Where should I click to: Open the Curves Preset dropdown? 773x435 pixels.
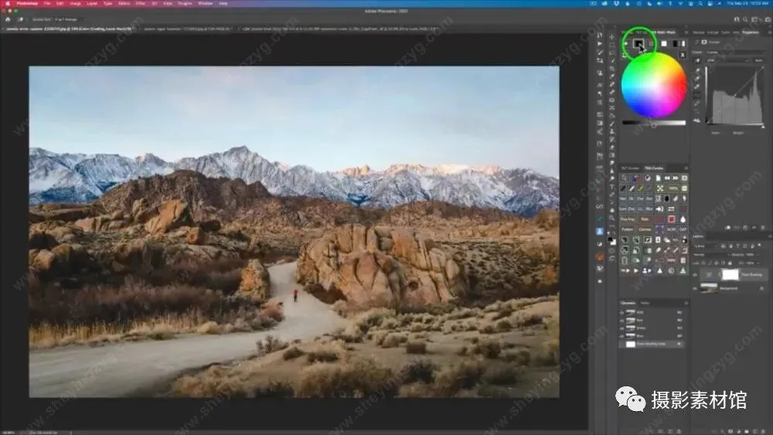(x=736, y=53)
